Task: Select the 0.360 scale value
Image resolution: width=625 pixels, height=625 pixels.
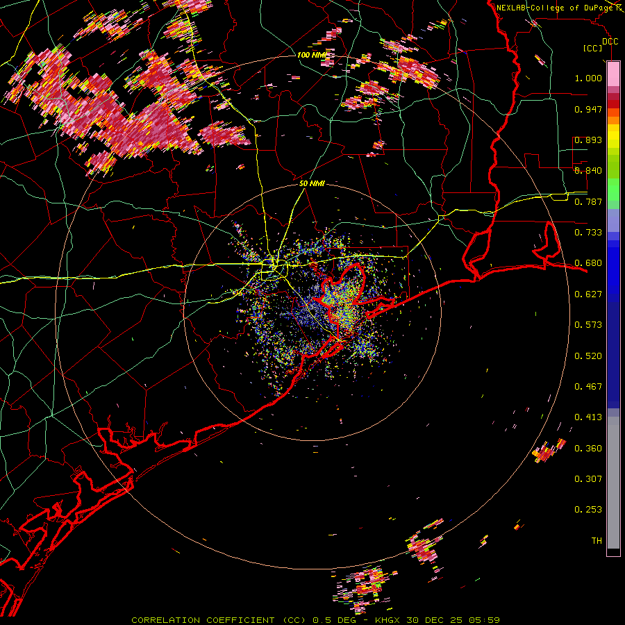Action: 588,449
